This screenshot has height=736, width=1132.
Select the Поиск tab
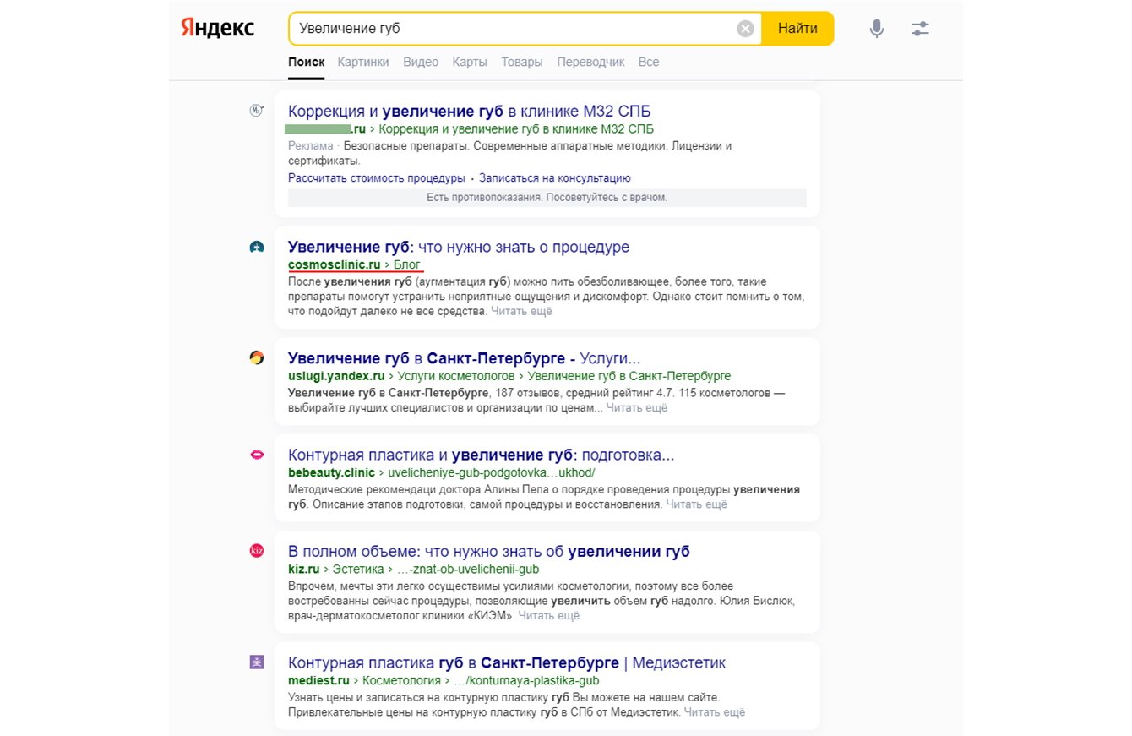click(306, 62)
